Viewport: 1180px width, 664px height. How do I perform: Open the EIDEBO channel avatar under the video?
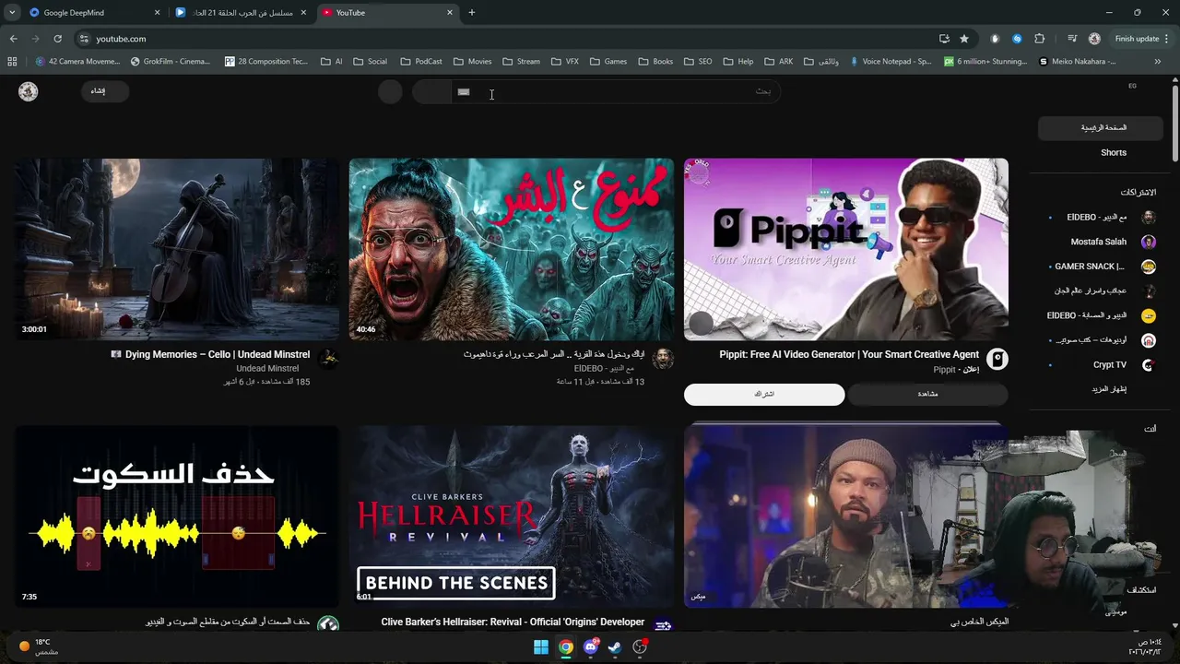click(x=663, y=359)
